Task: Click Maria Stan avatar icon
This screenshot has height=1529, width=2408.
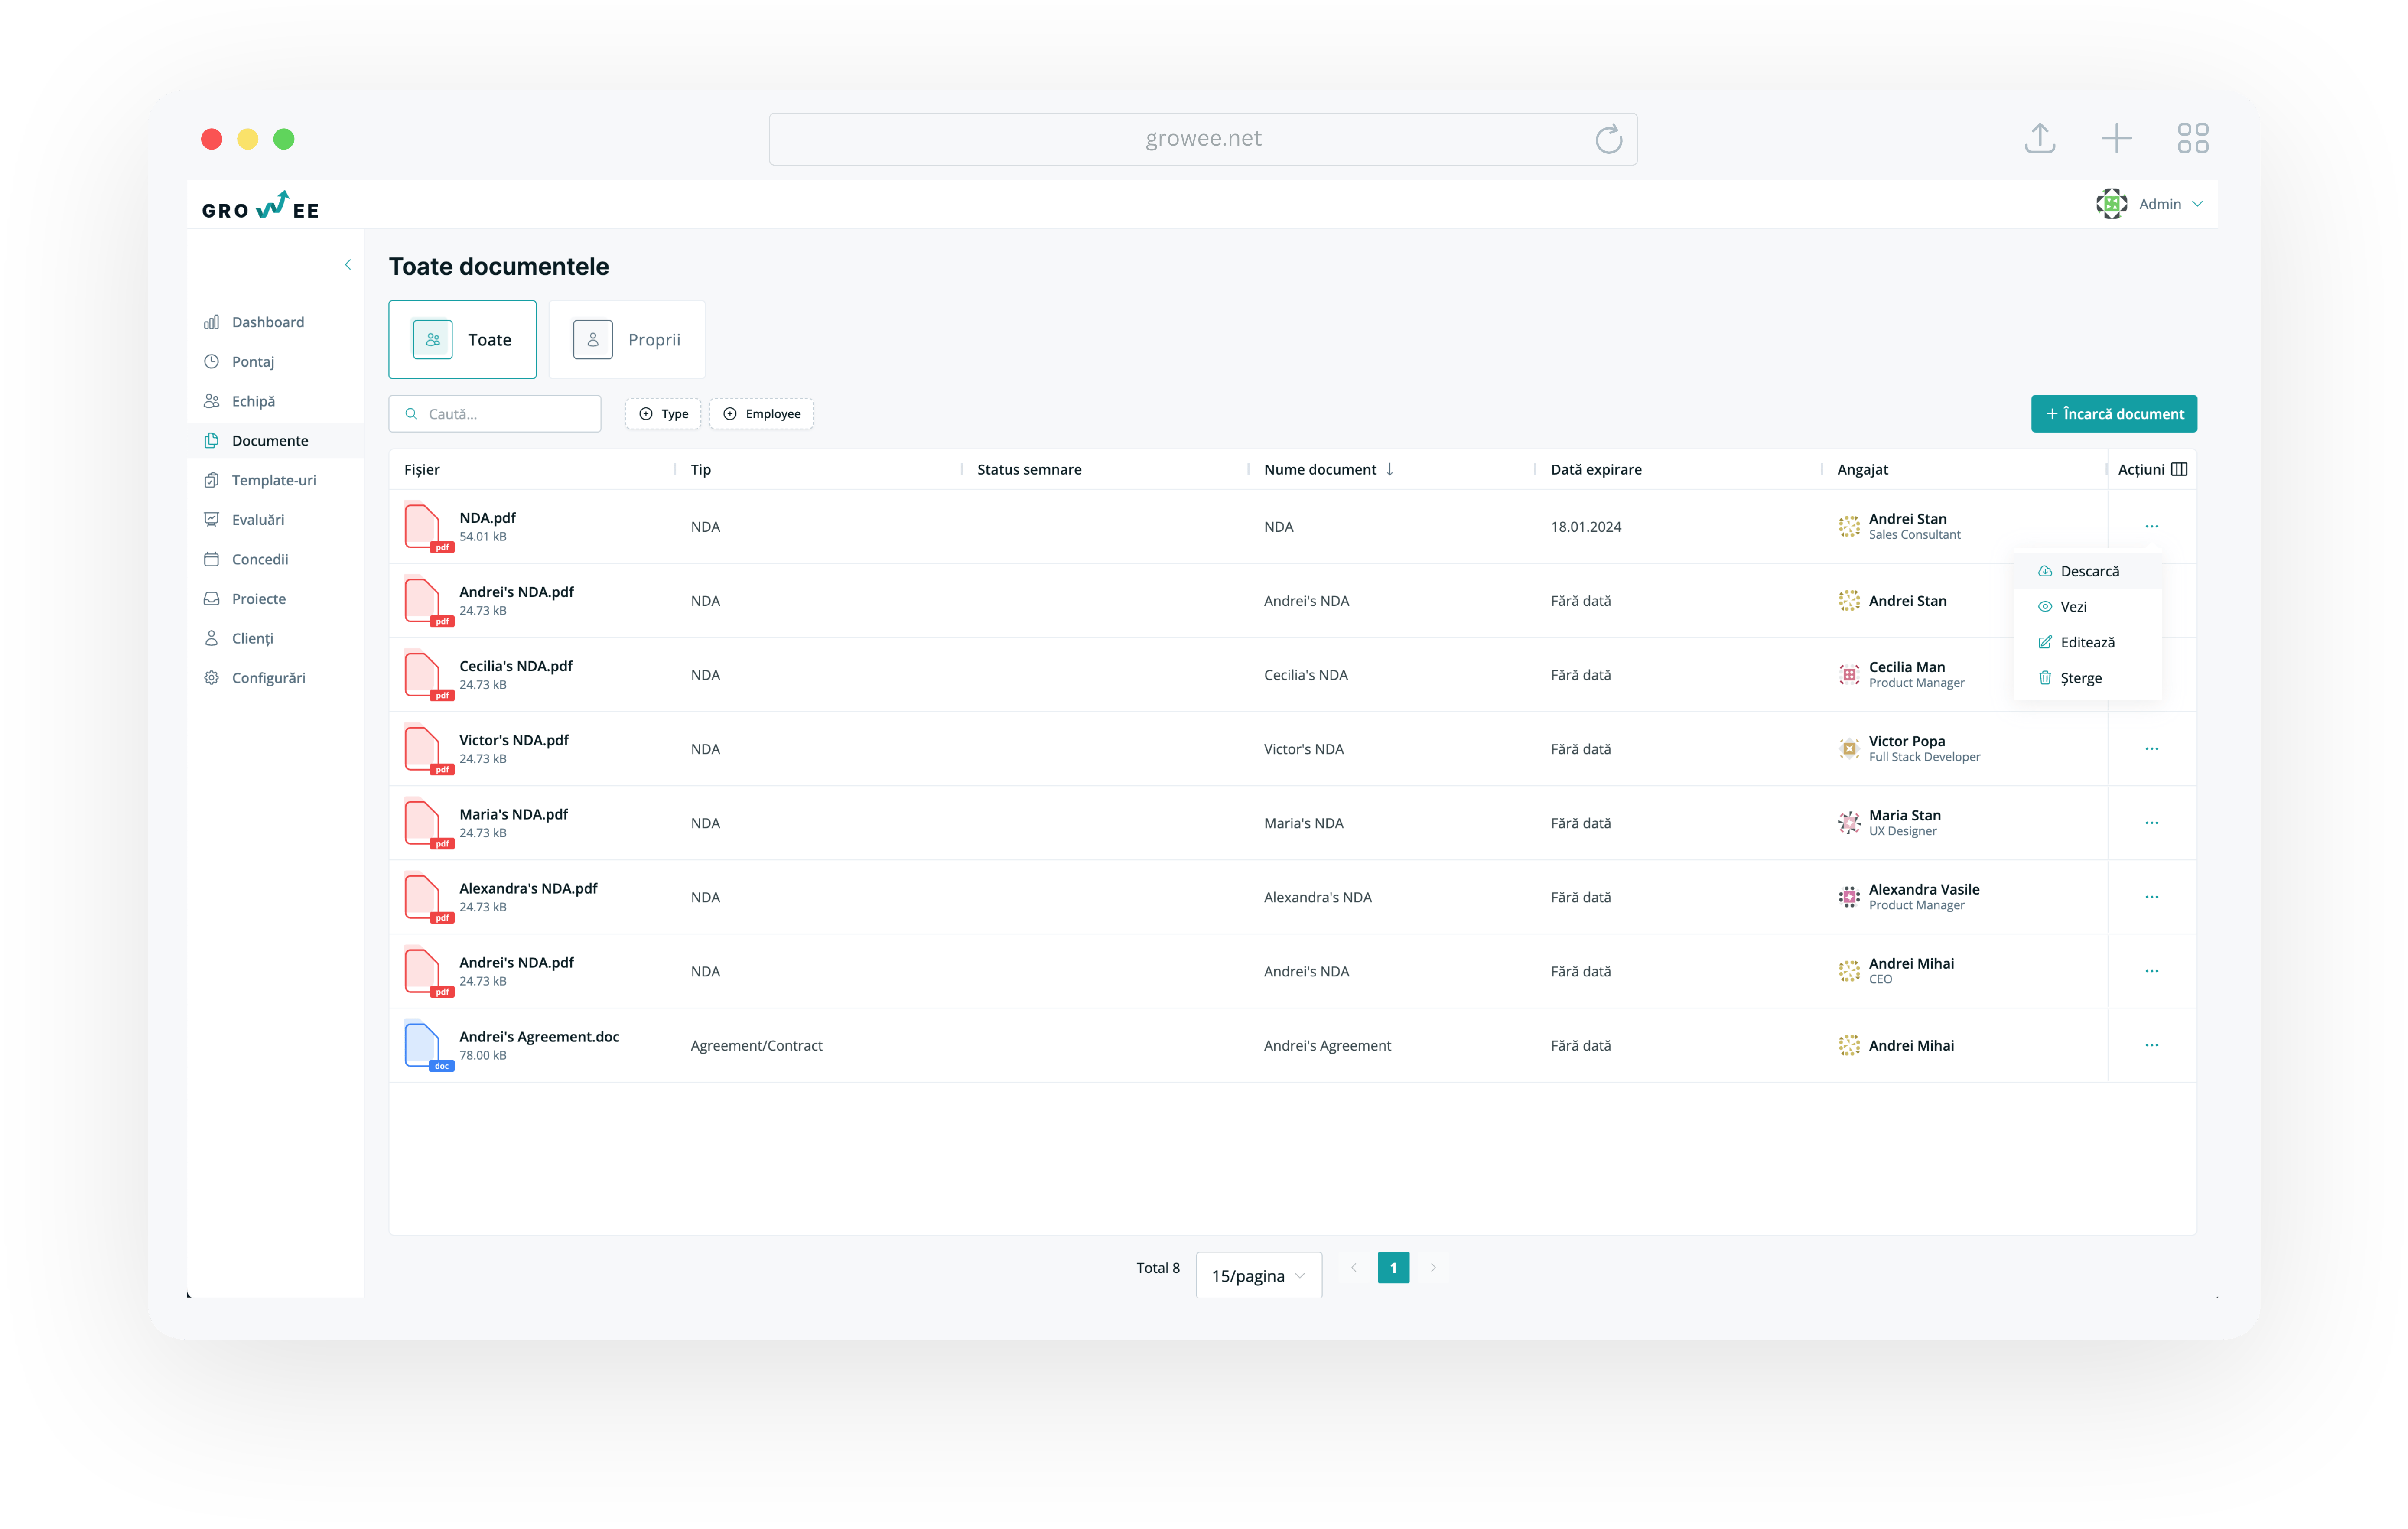Action: 1848,823
